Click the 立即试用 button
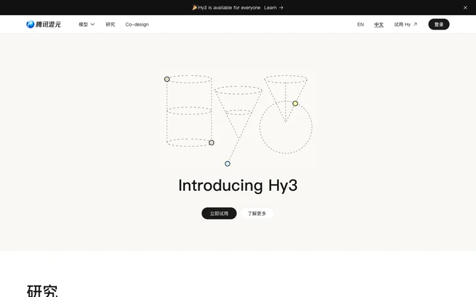This screenshot has width=476, height=297. 219,213
